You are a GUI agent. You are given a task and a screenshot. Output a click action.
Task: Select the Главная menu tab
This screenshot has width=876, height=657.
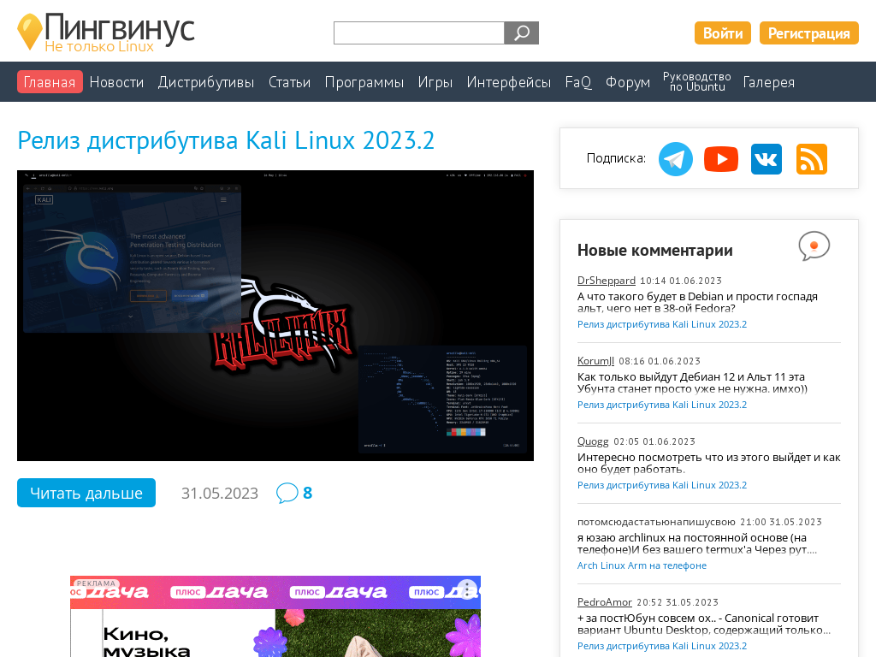[50, 82]
